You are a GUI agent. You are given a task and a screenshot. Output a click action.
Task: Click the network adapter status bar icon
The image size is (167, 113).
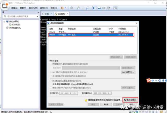(x=137, y=112)
